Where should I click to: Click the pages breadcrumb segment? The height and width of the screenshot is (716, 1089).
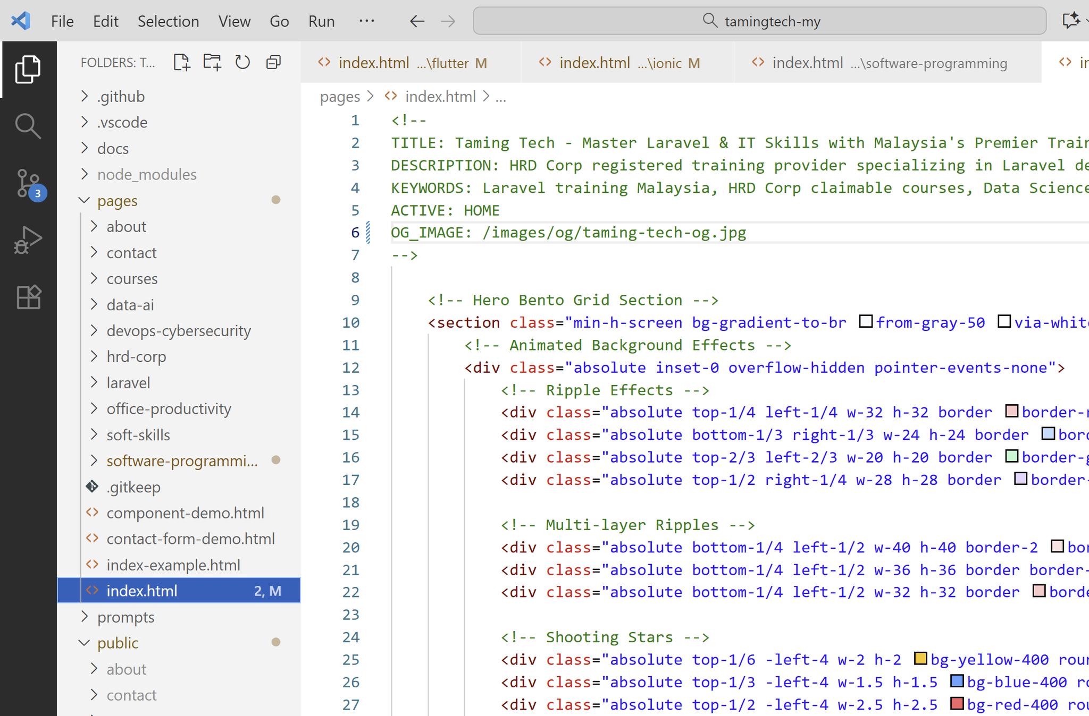pos(340,97)
